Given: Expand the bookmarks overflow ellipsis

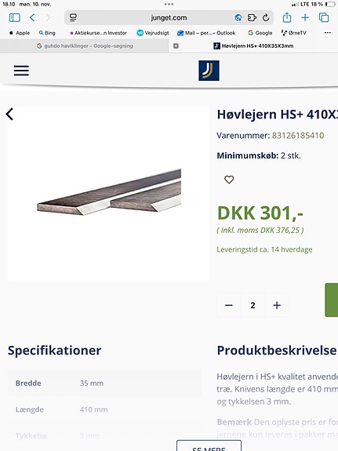Looking at the screenshot, I should (327, 33).
